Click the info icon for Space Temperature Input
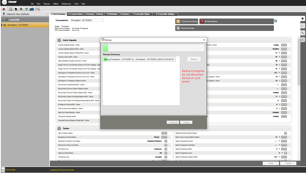The height and width of the screenshot is (173, 306). [285, 153]
